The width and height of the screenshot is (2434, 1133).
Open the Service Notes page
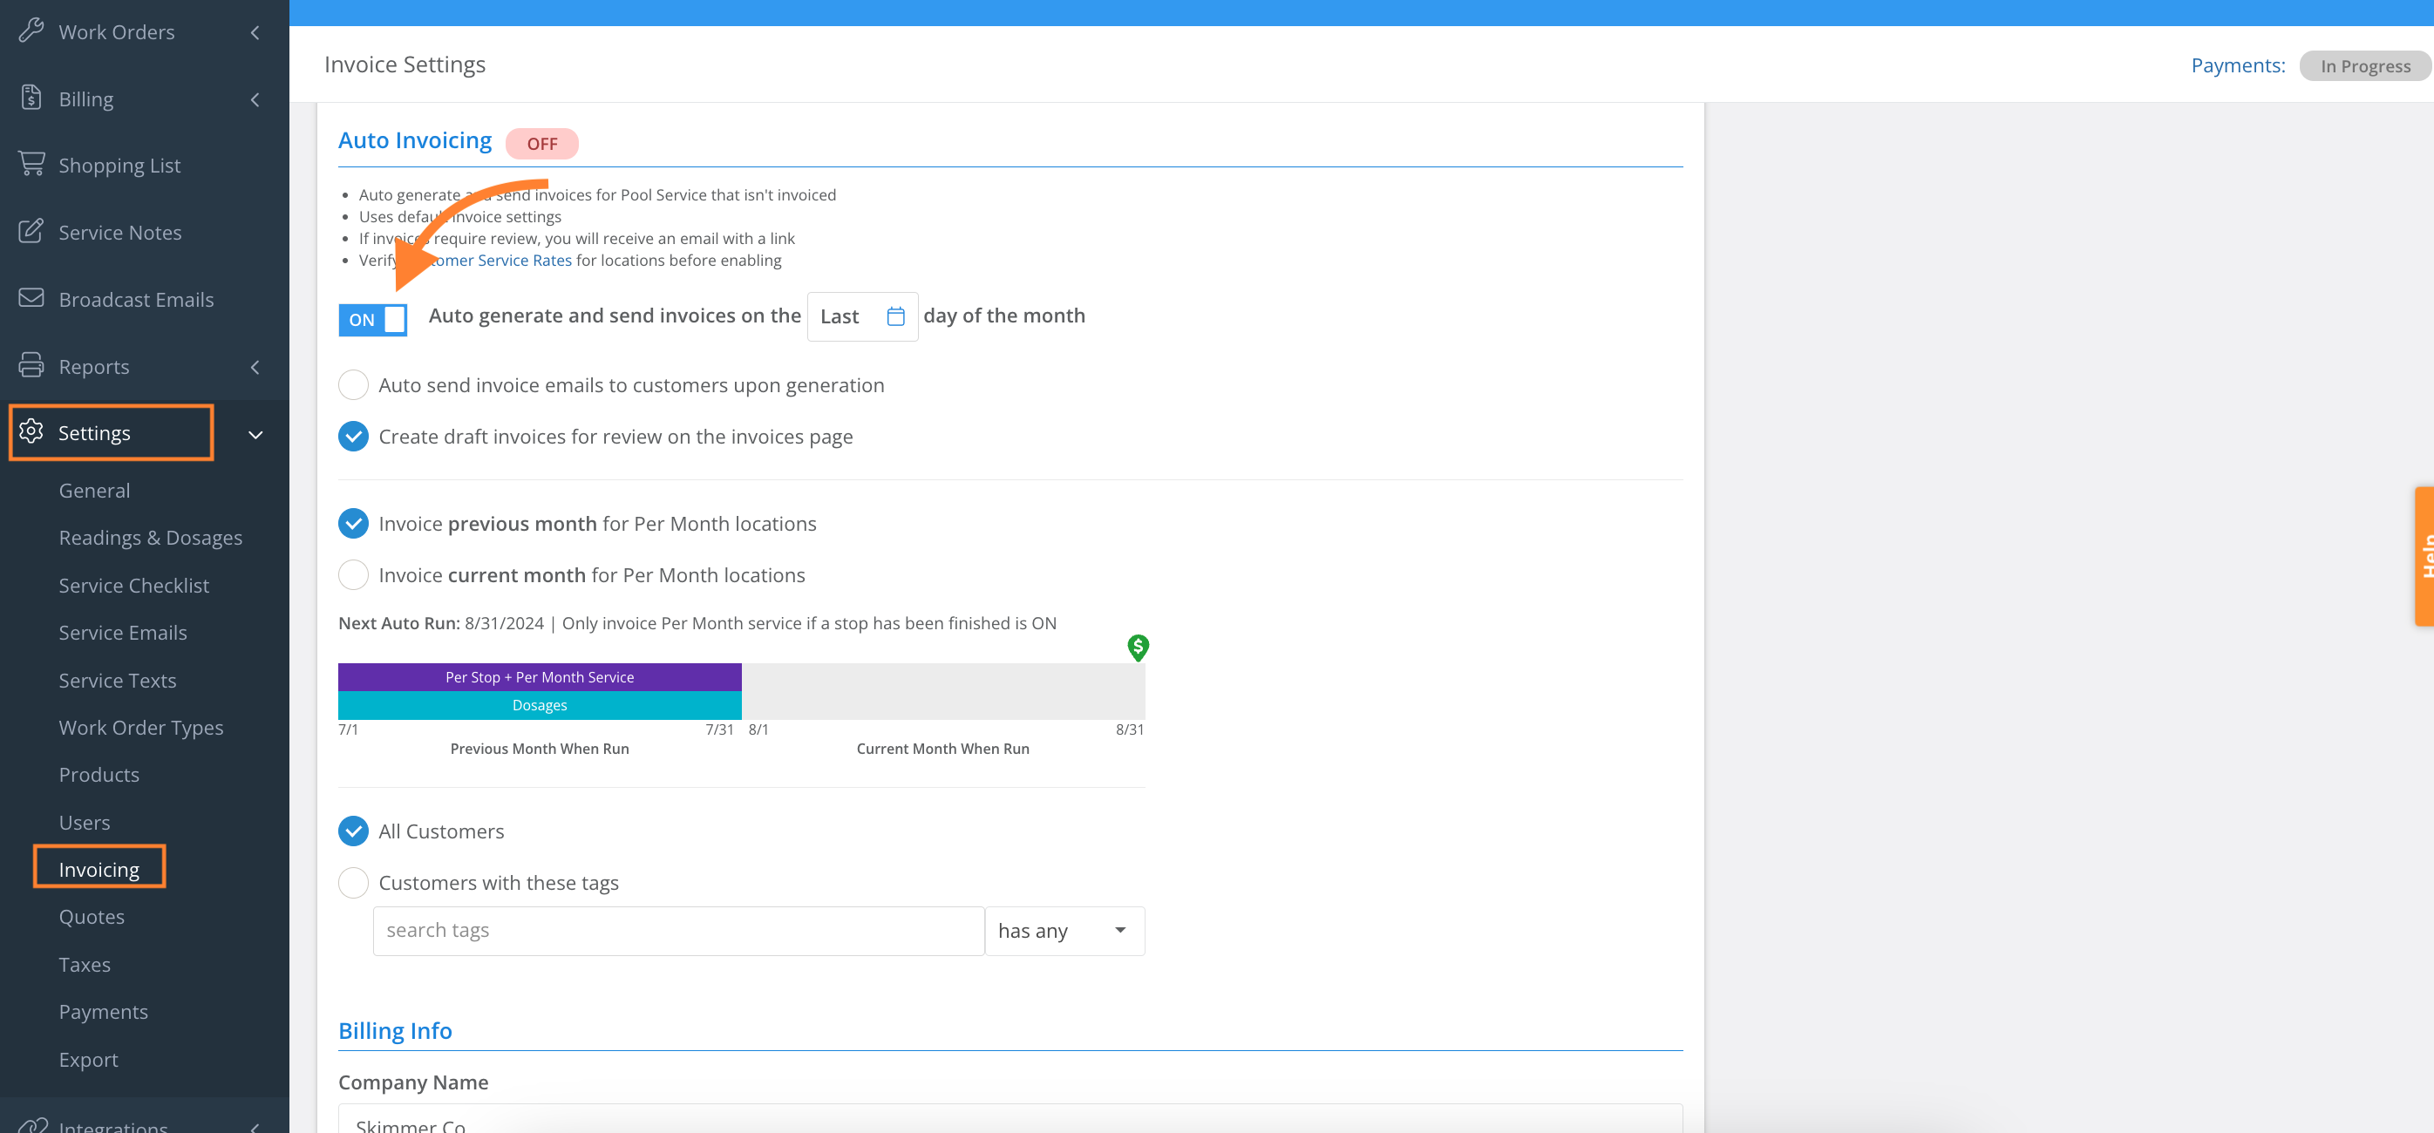point(120,233)
